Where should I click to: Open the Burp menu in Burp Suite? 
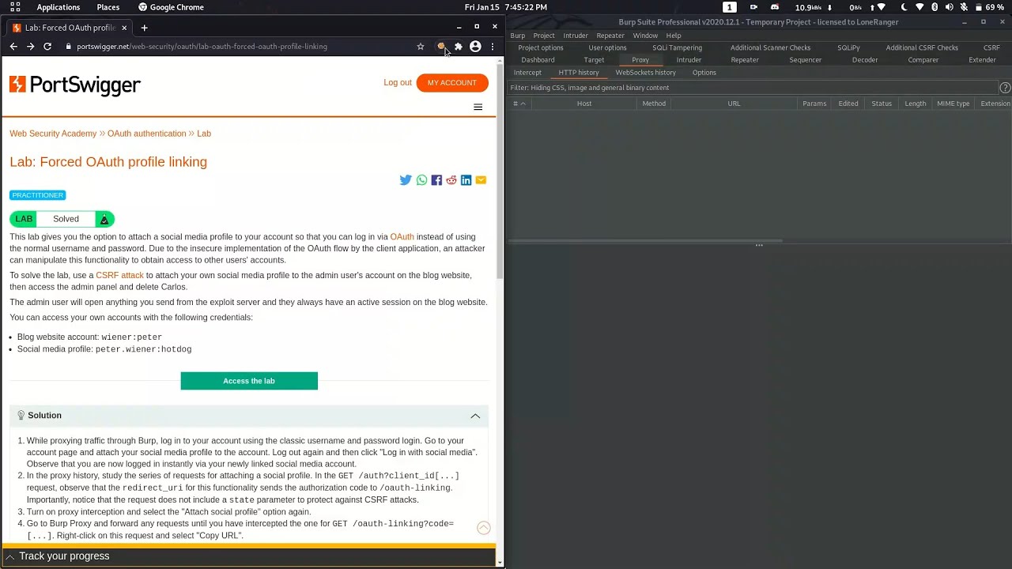pos(518,36)
